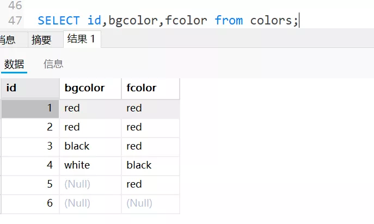This screenshot has height=224, width=374.
Task: Click the table name colors in the query
Action: tap(271, 21)
